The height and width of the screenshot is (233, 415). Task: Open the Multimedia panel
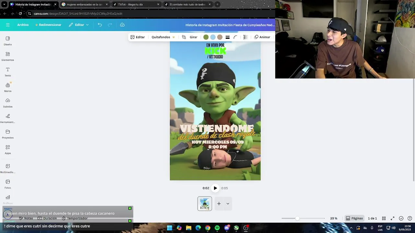click(8, 169)
